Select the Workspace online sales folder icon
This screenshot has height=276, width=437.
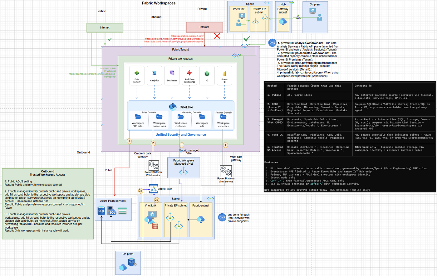point(159,117)
